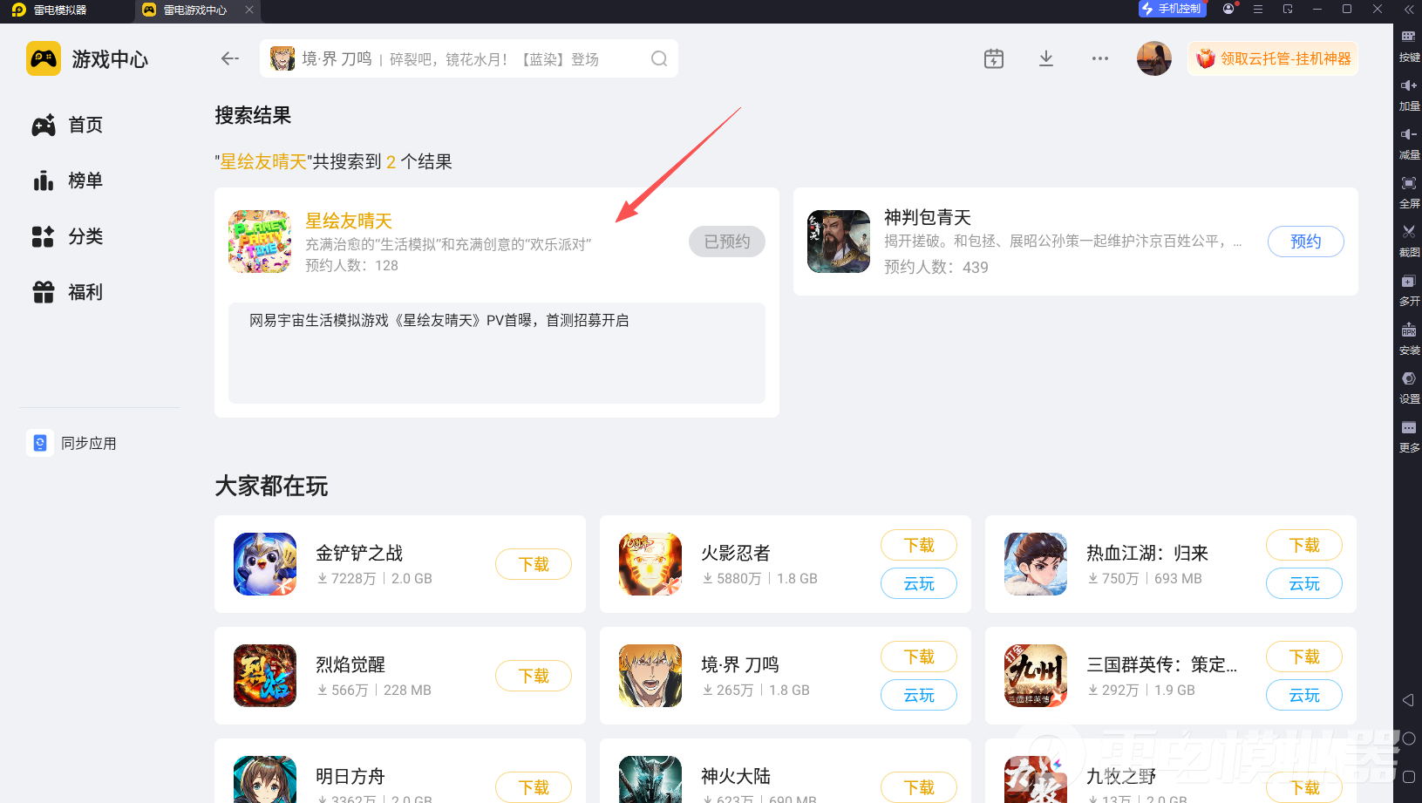The image size is (1422, 803).
Task: Open the 神火大陆 game title
Action: [x=736, y=776]
